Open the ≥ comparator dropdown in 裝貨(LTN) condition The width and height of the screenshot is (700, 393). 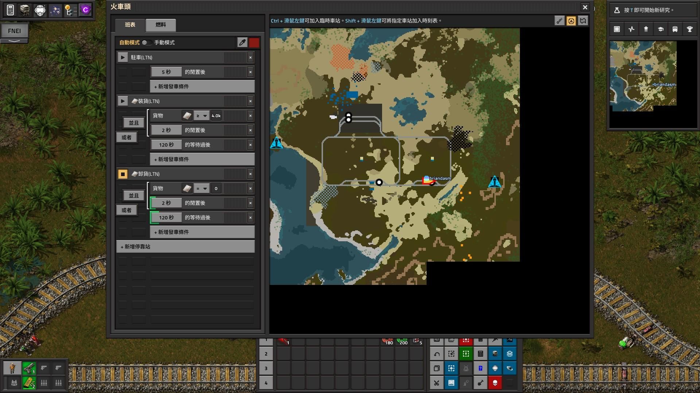[201, 115]
